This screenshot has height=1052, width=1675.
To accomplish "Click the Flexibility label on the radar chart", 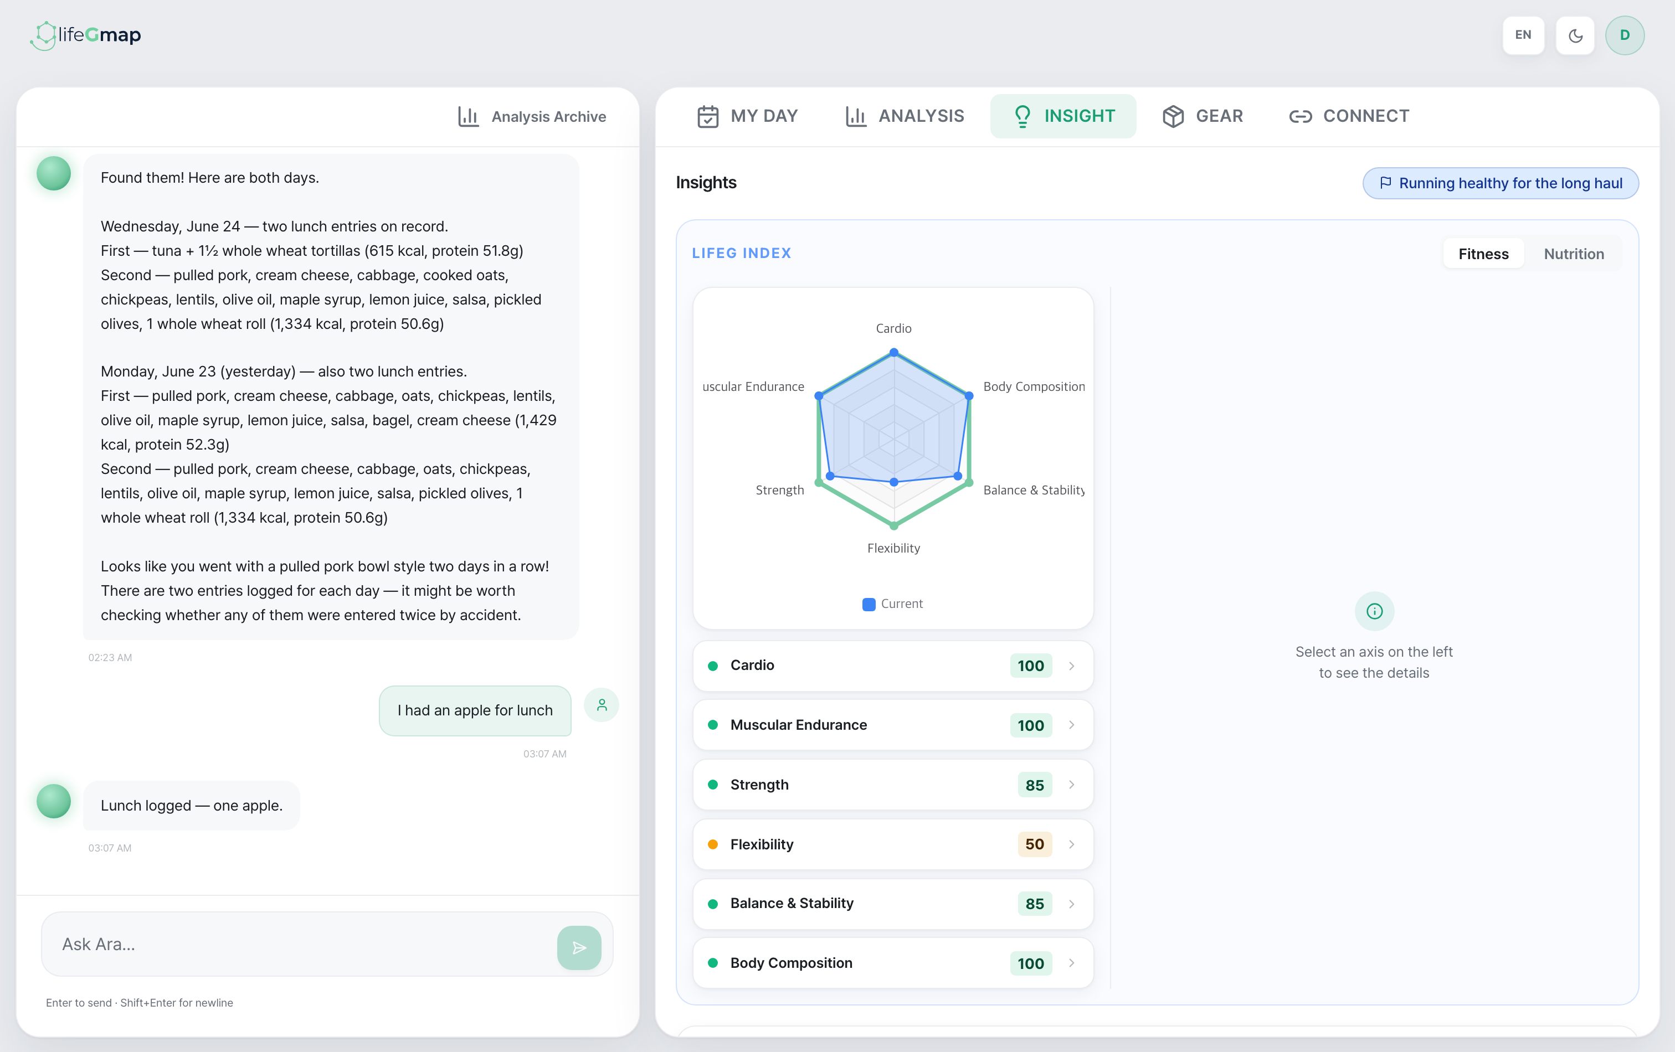I will [x=893, y=549].
